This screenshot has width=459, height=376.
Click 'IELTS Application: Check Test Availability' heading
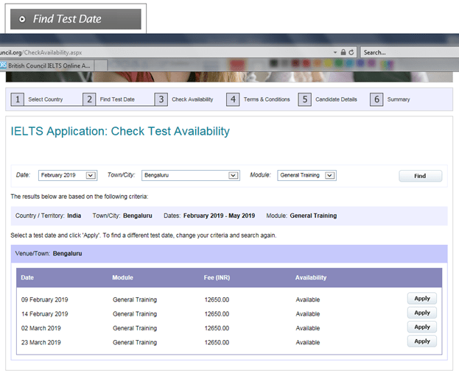[120, 131]
